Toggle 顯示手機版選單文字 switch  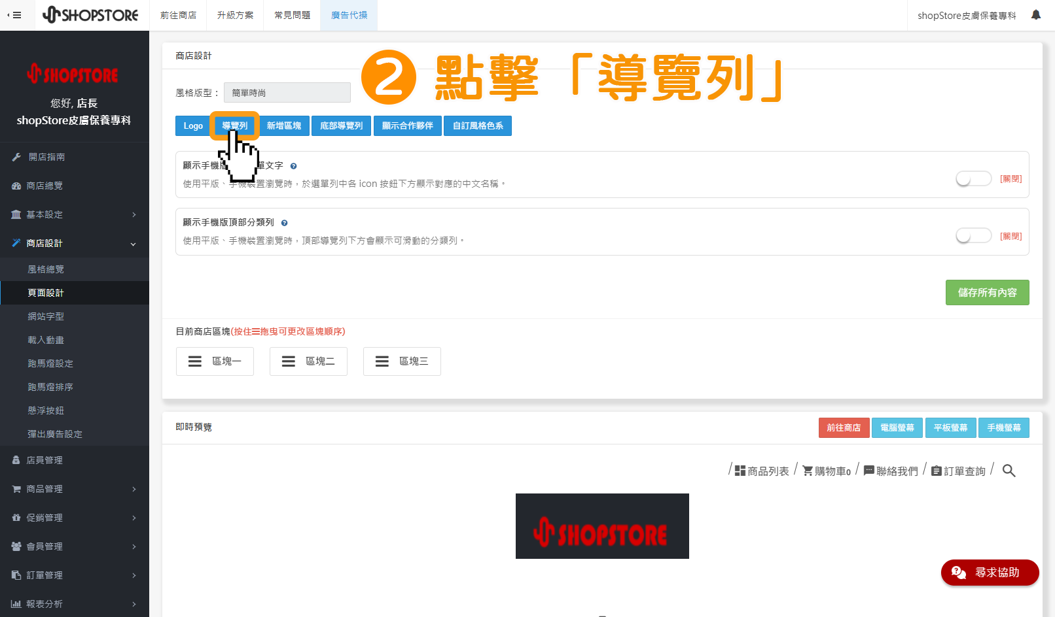[x=974, y=178]
